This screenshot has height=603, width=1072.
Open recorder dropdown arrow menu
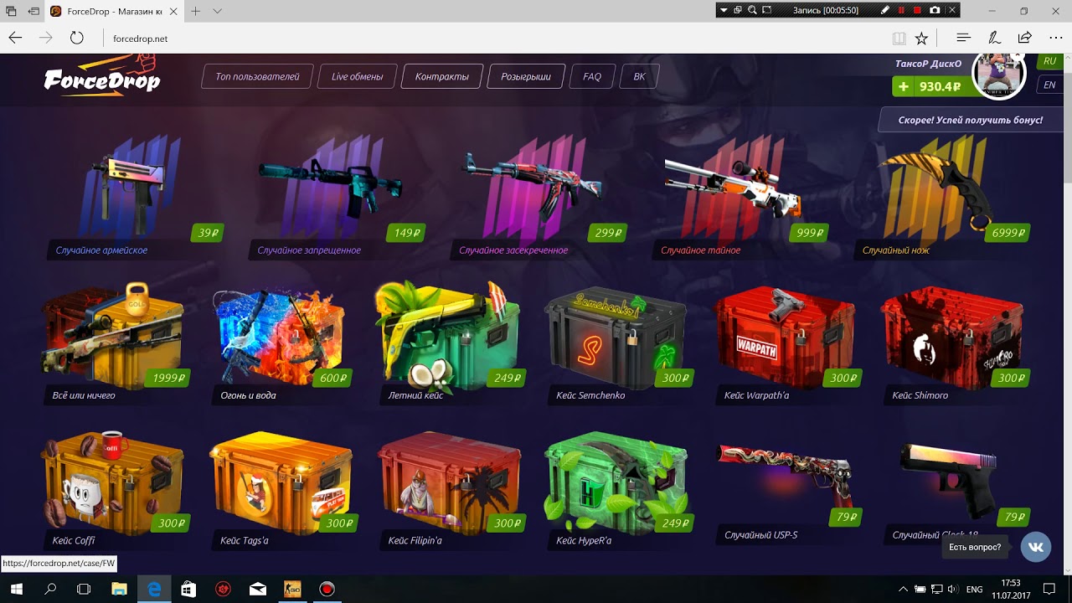[724, 10]
